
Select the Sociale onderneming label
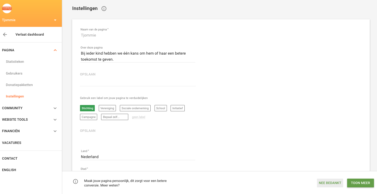click(x=135, y=108)
